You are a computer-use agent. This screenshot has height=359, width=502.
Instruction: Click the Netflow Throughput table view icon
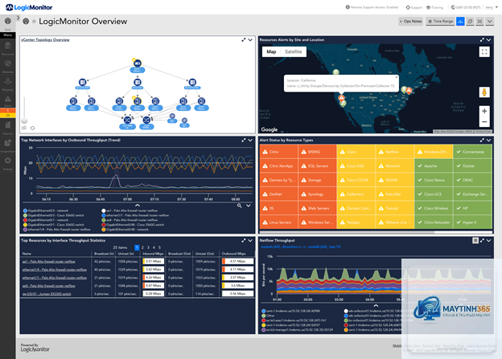(475, 240)
